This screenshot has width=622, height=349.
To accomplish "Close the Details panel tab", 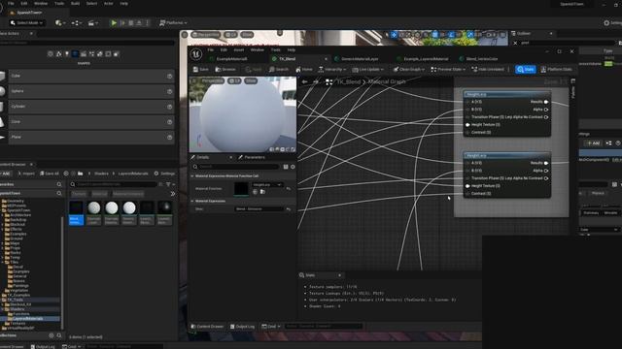I will pos(231,157).
